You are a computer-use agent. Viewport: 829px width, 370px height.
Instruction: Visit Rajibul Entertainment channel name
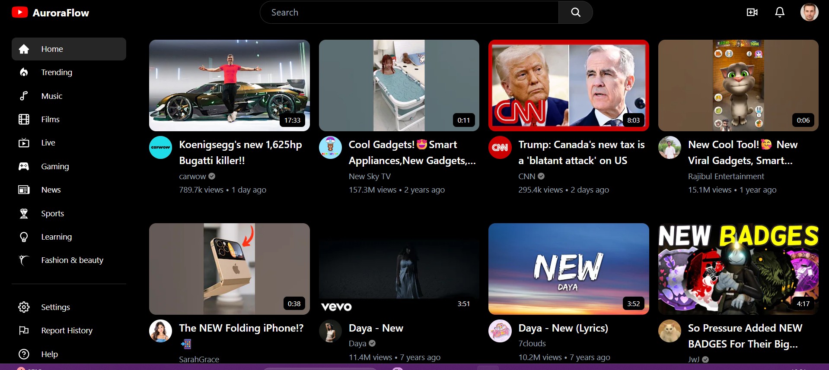pyautogui.click(x=726, y=177)
